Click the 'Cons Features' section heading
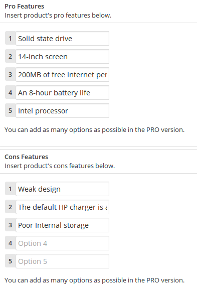Screen dimensions: 197x288 click(x=27, y=157)
